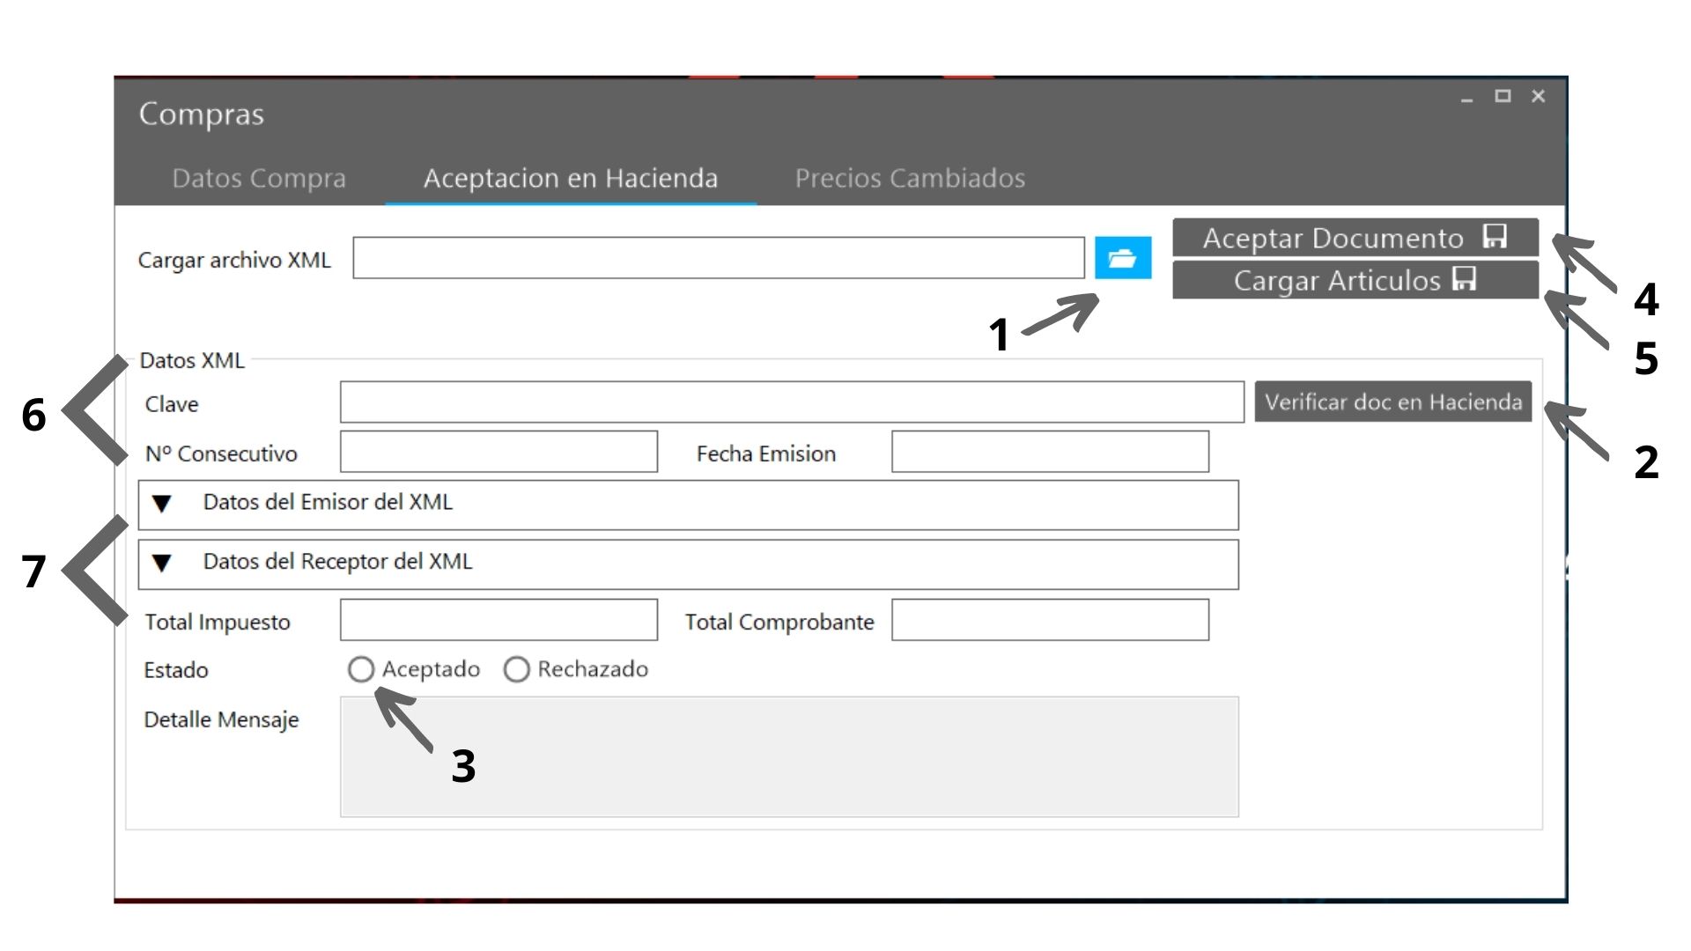This screenshot has width=1691, height=951.
Task: Switch to Datos Compra tab
Action: point(259,178)
